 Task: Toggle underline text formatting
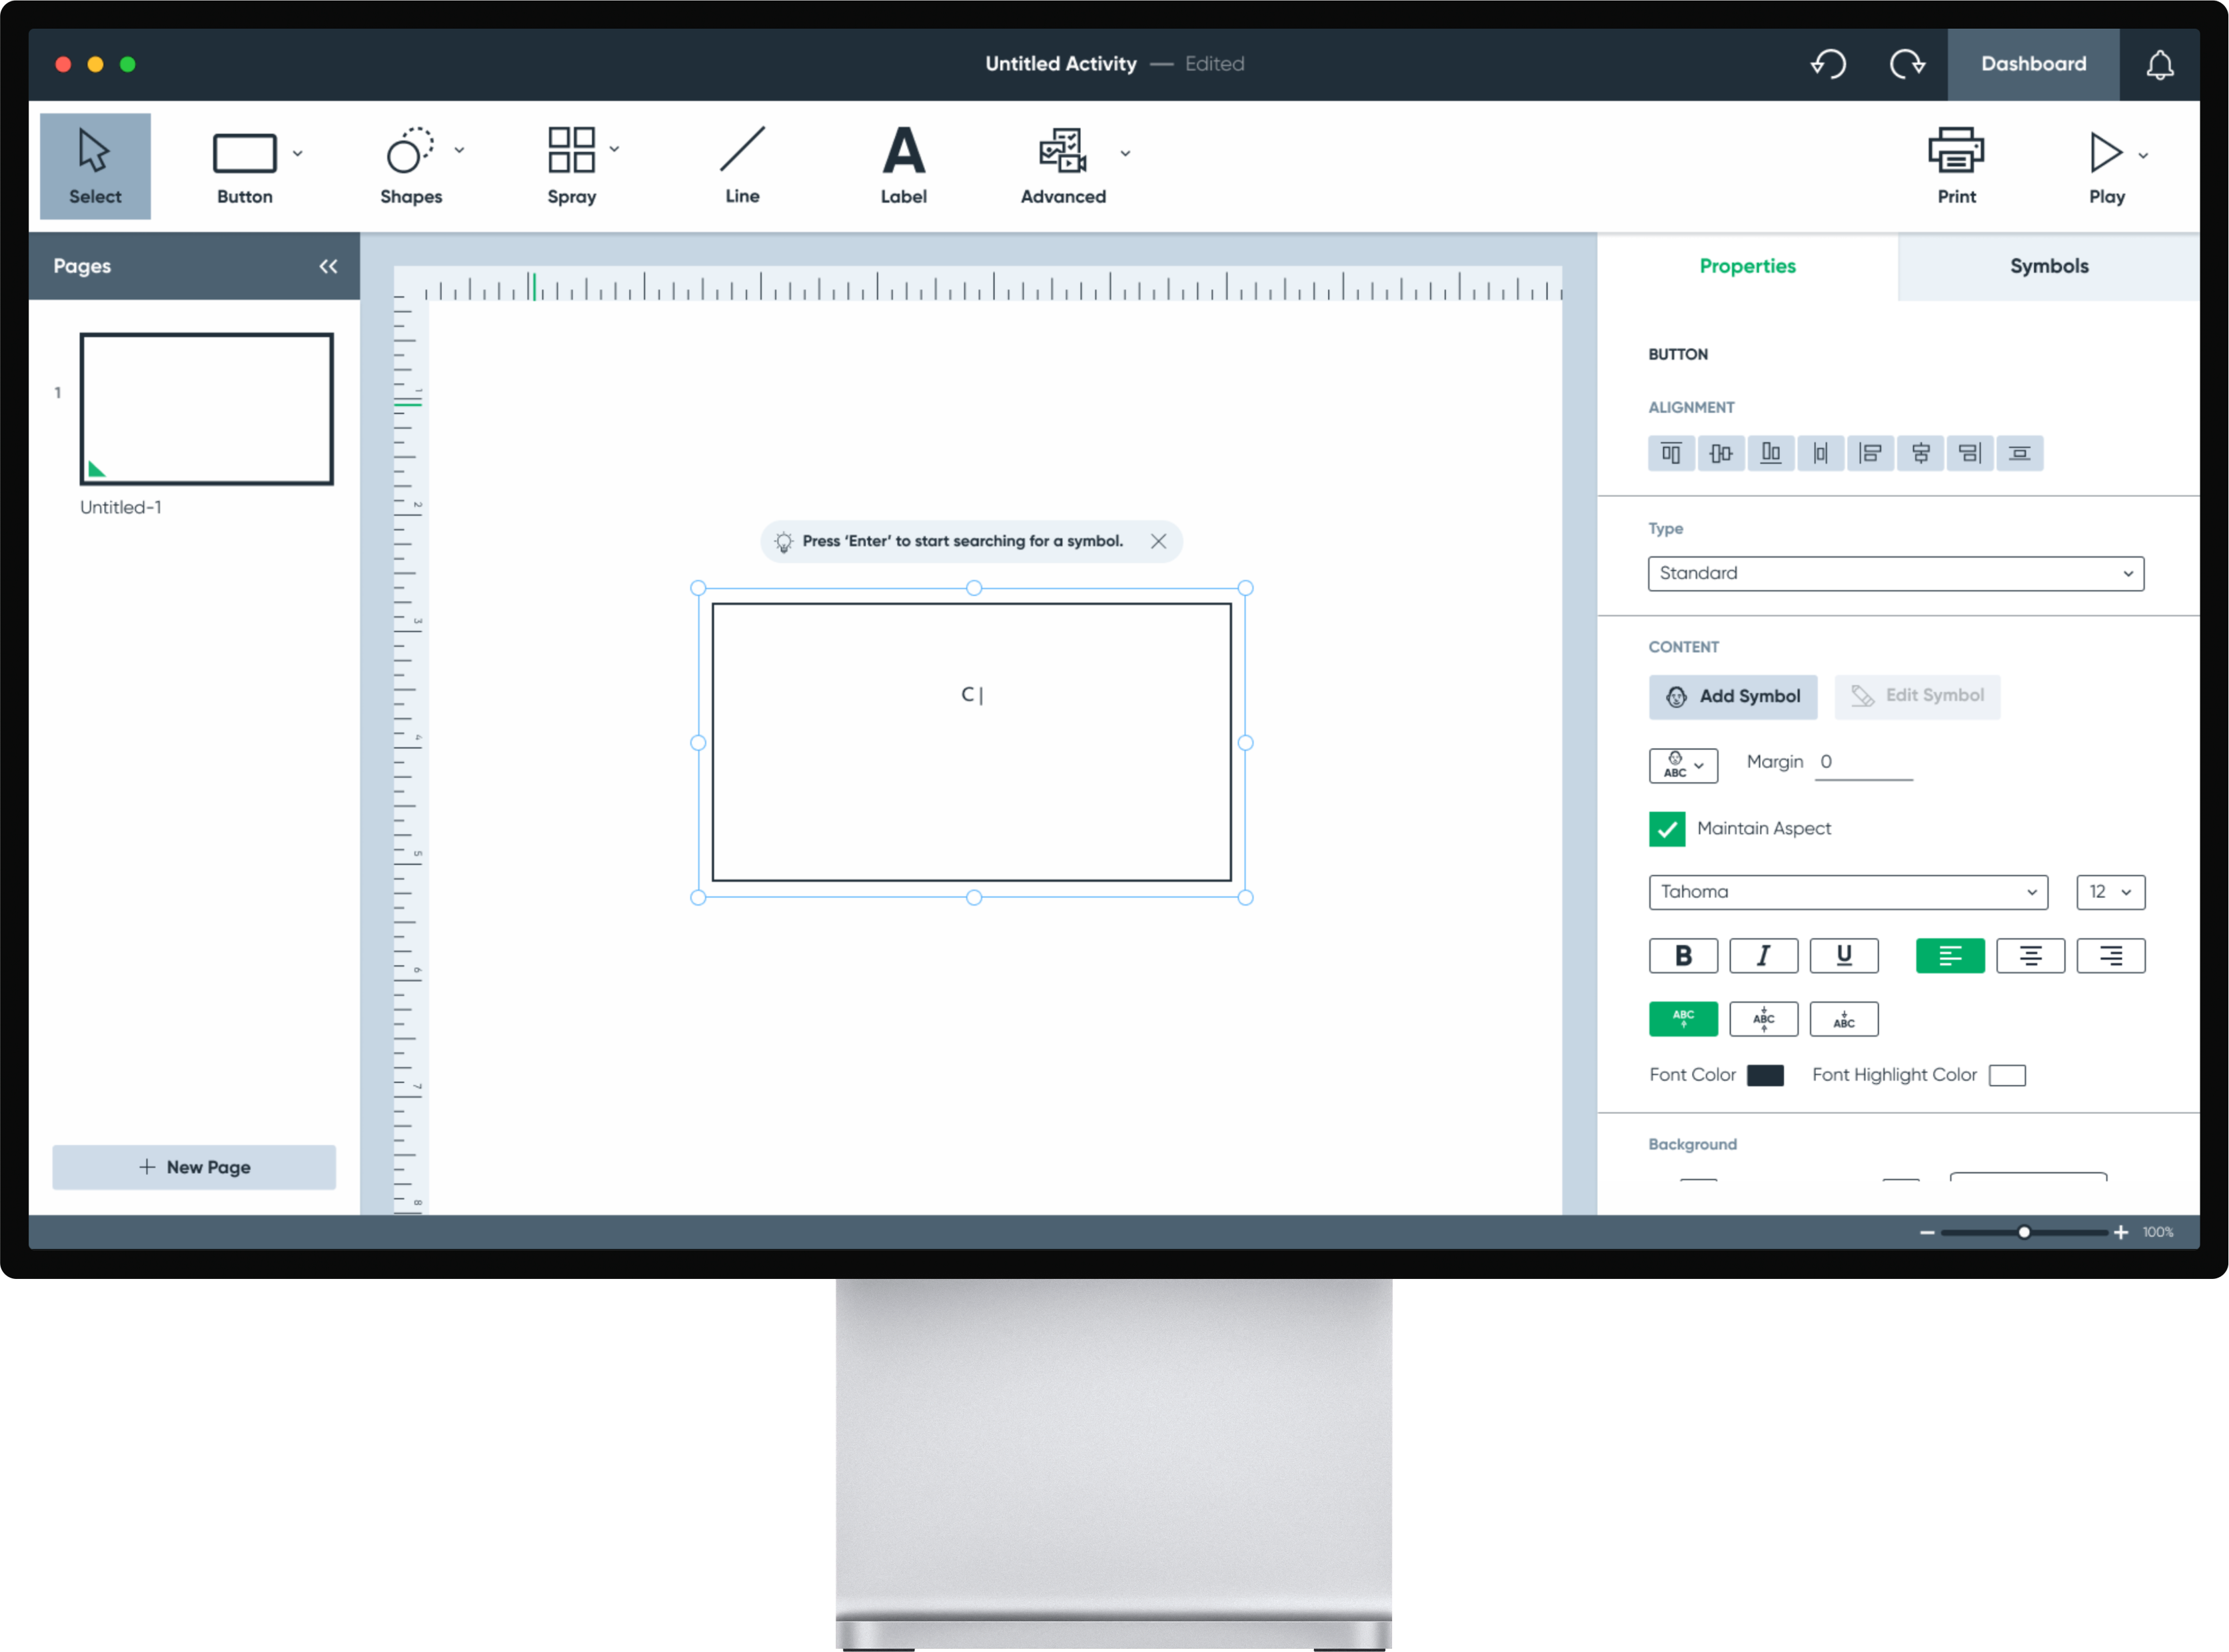pyautogui.click(x=1844, y=956)
